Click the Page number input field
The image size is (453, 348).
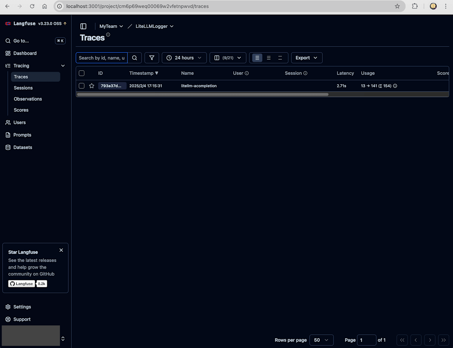[367, 340]
